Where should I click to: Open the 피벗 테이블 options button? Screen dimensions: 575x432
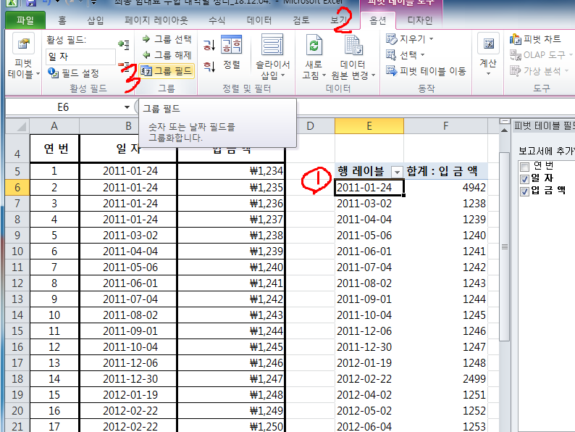coord(23,55)
